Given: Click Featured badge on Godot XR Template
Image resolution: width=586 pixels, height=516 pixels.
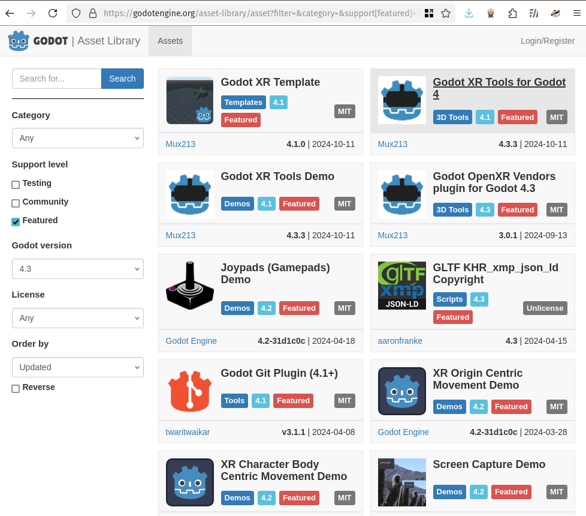Looking at the screenshot, I should pyautogui.click(x=241, y=120).
